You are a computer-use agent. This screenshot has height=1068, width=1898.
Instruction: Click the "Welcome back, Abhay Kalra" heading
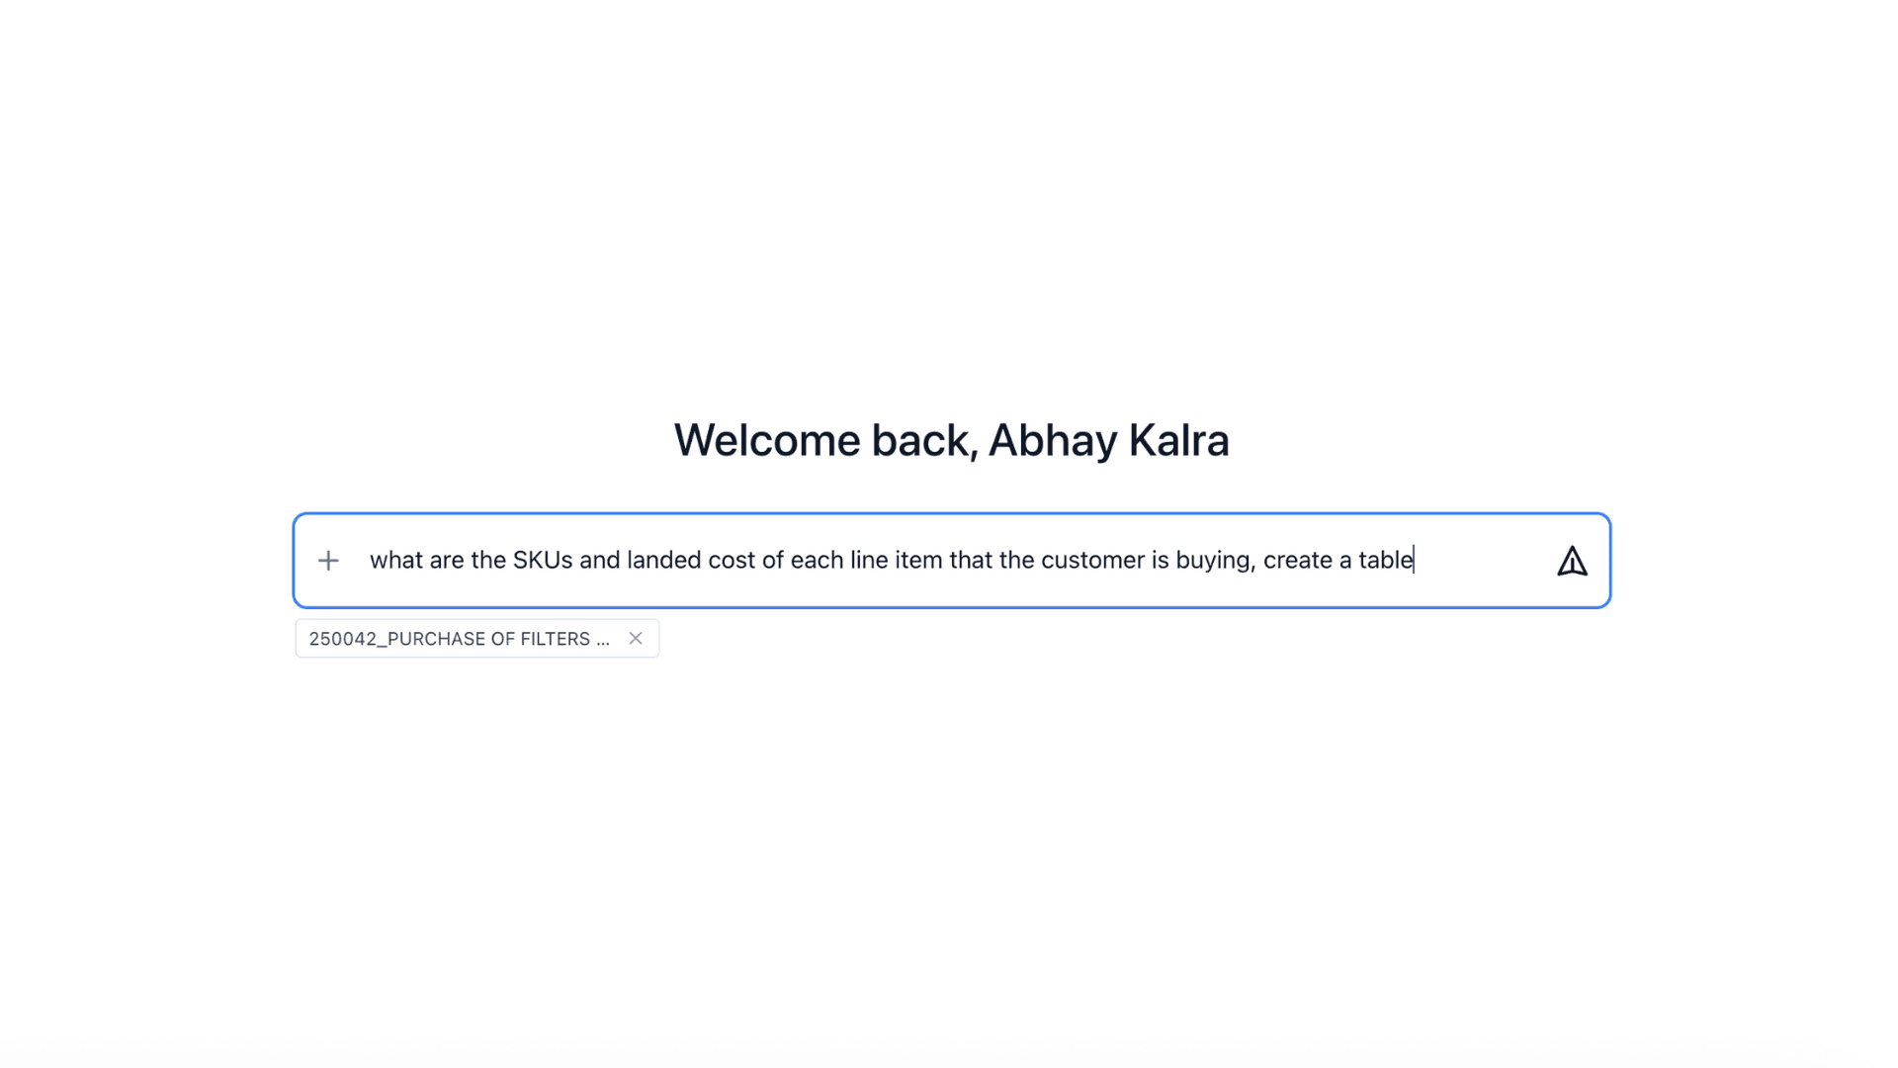(x=951, y=440)
